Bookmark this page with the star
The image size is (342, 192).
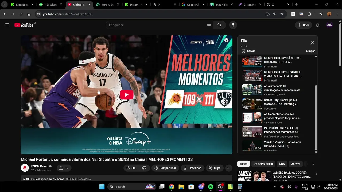(282, 14)
